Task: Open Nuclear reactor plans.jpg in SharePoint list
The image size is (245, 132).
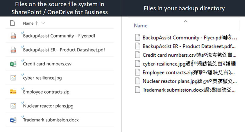Action: 48,106
